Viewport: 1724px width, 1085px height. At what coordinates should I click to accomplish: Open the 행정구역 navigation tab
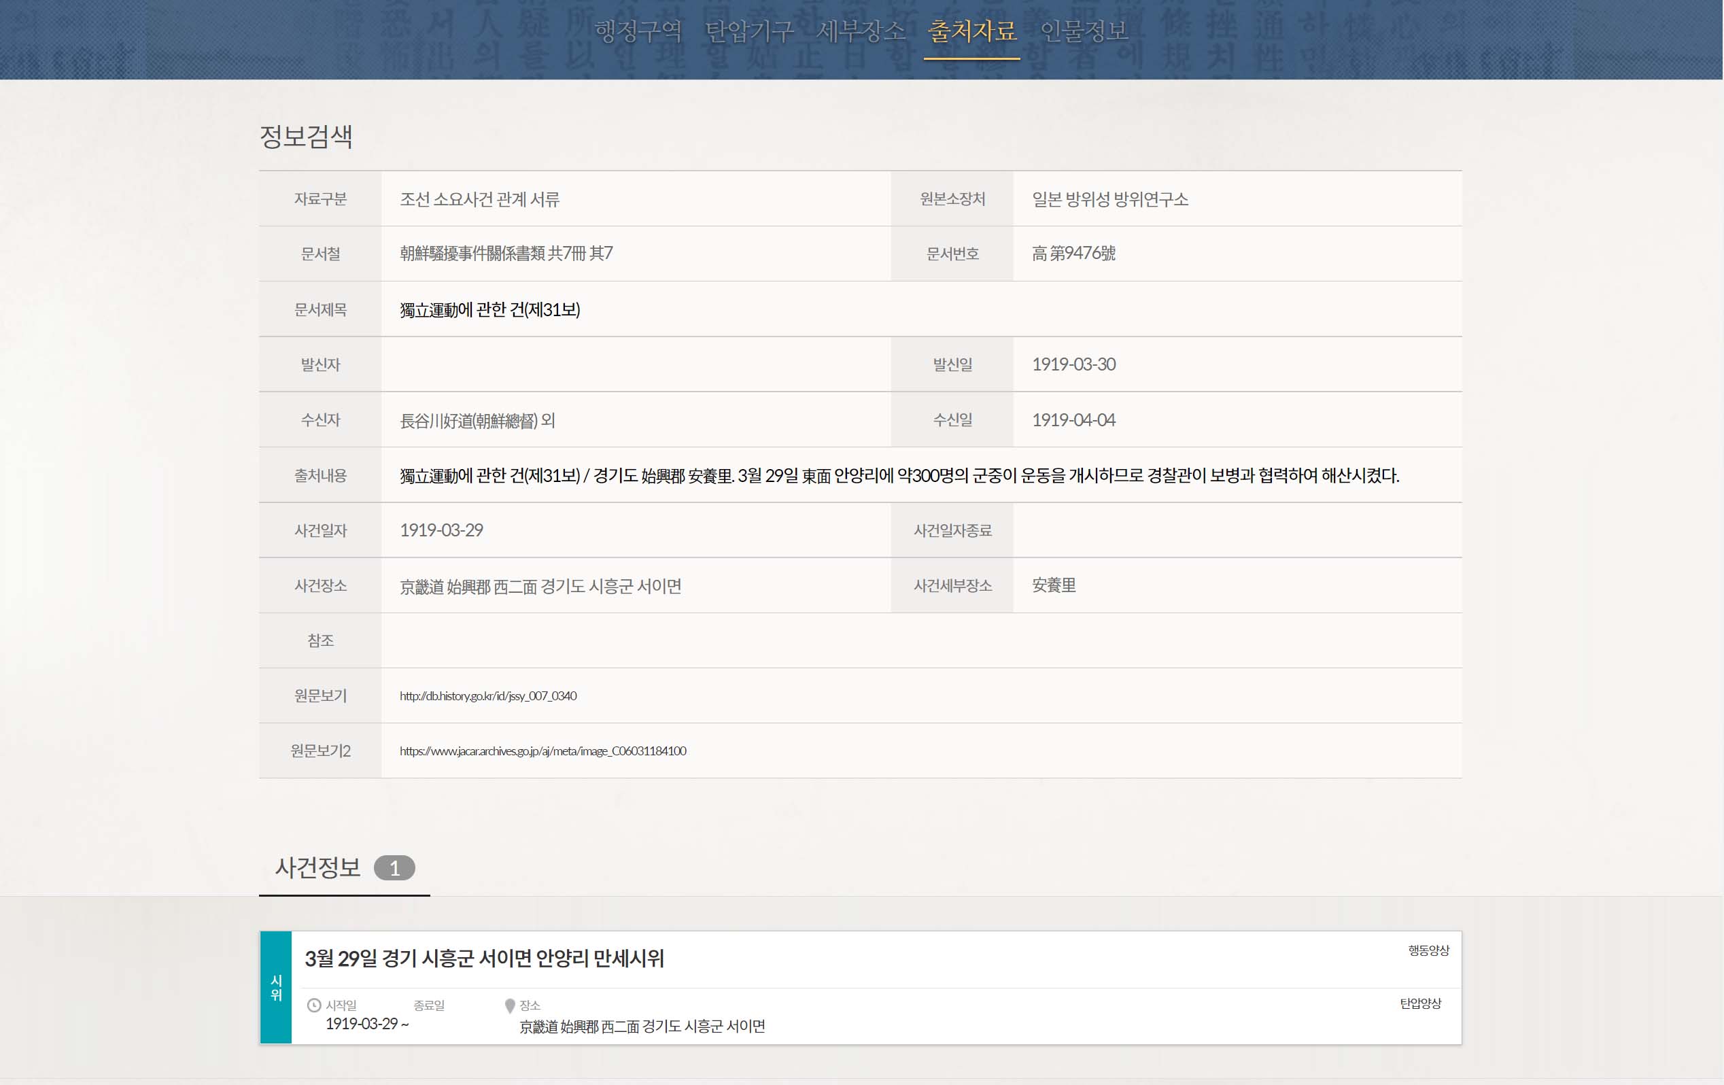tap(638, 31)
